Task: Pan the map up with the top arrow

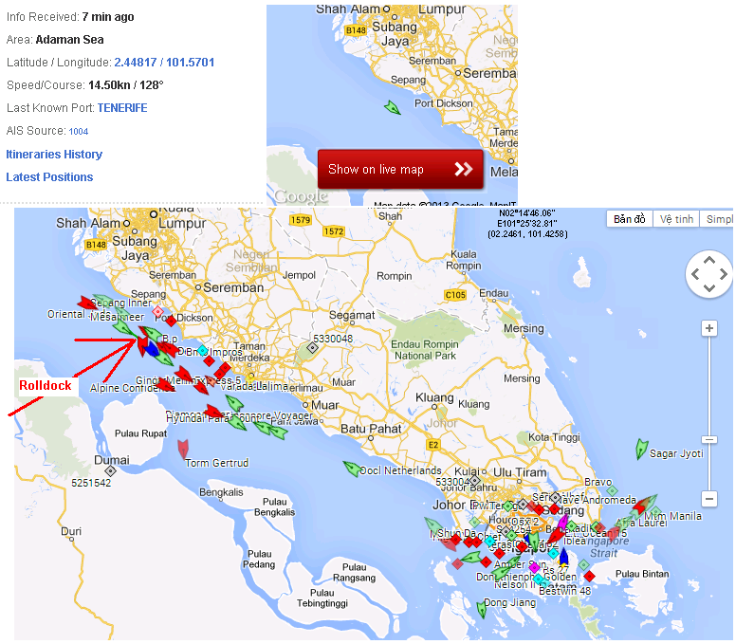Action: pos(709,260)
